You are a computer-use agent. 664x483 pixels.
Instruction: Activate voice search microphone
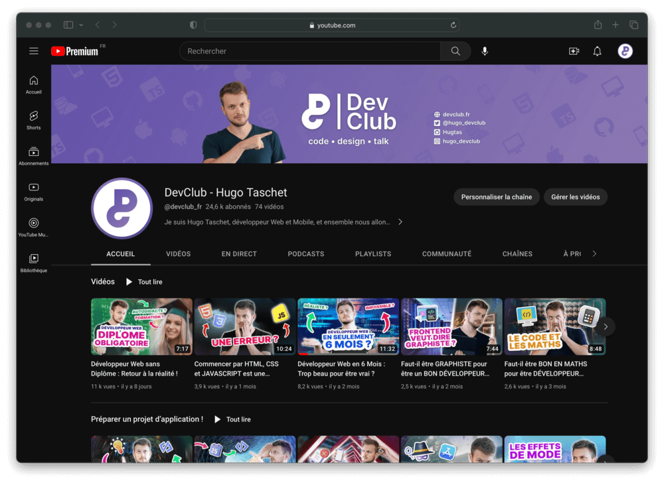485,51
